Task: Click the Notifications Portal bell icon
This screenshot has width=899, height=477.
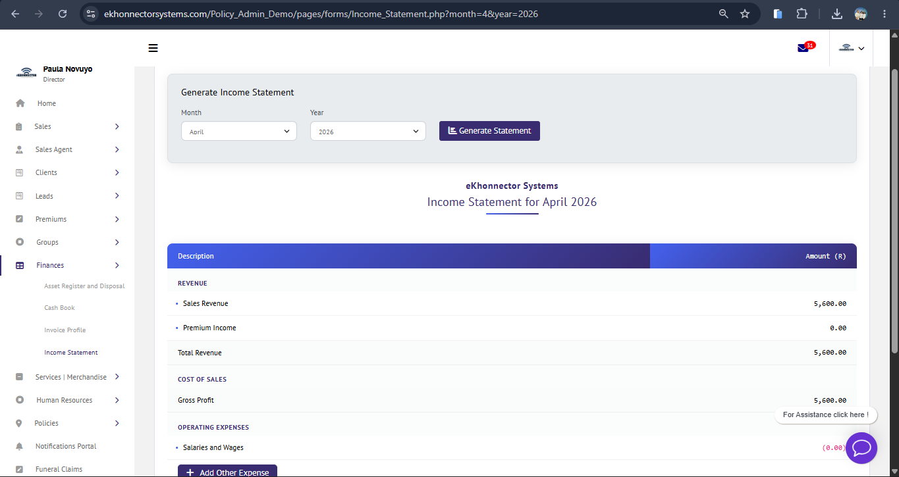Action: (19, 446)
